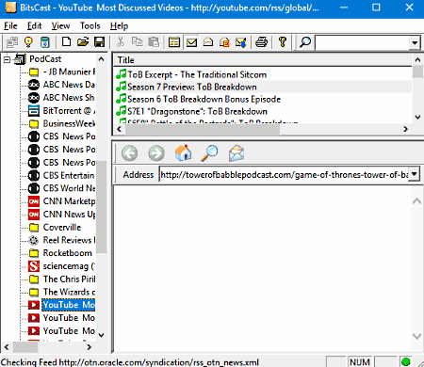Open the Address bar dropdown arrow
The image size is (424, 367).
point(415,174)
